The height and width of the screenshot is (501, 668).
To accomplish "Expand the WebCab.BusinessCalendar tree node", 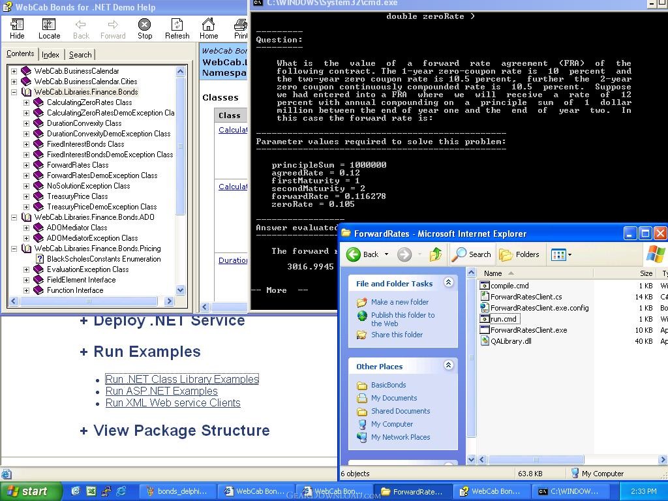I will click(14, 71).
